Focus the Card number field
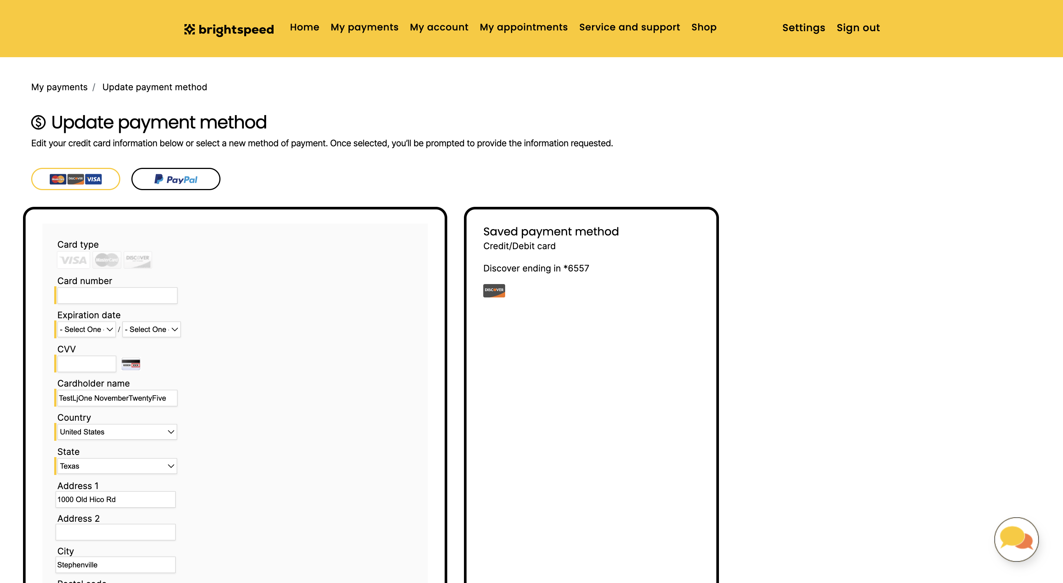Image resolution: width=1063 pixels, height=583 pixels. pos(117,295)
